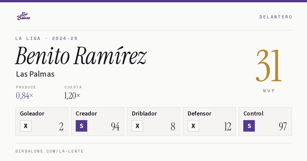Click the Produce label
The height and width of the screenshot is (161, 307).
coord(26,87)
